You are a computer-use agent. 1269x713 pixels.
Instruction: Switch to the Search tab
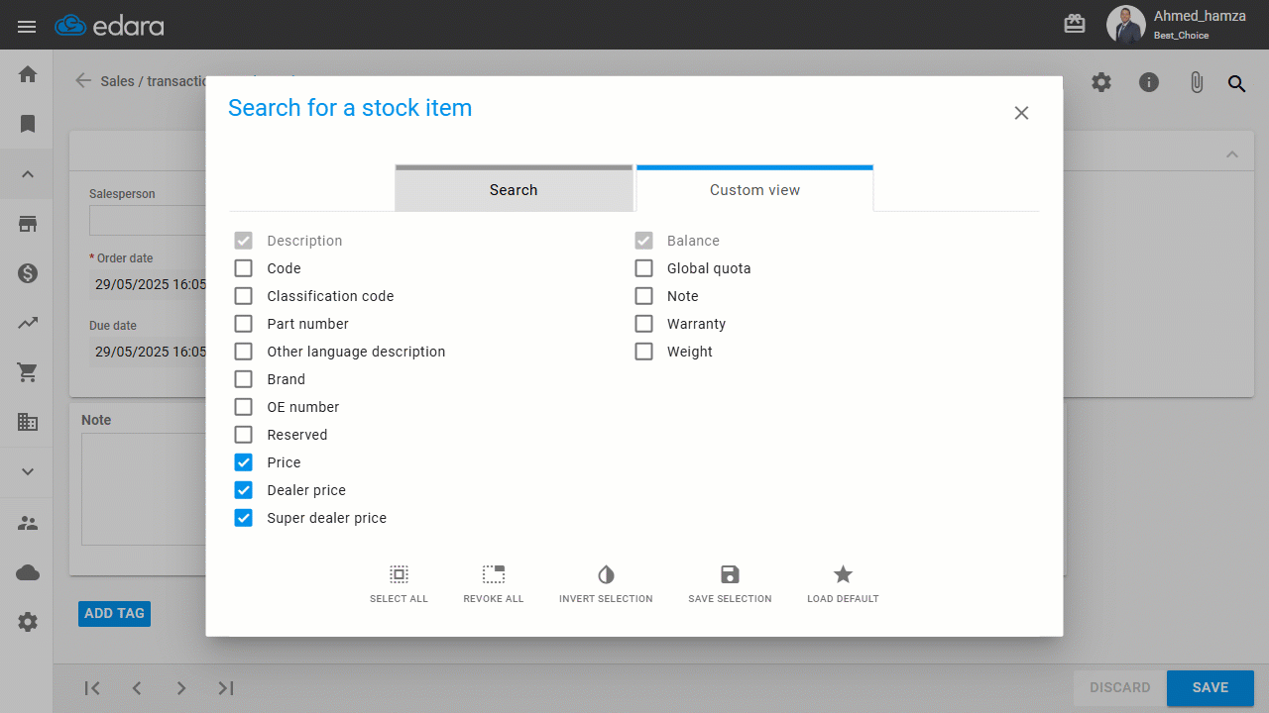[514, 188]
